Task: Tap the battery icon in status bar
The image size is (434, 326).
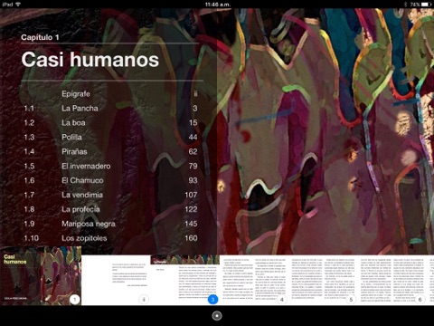Action: coord(426,5)
